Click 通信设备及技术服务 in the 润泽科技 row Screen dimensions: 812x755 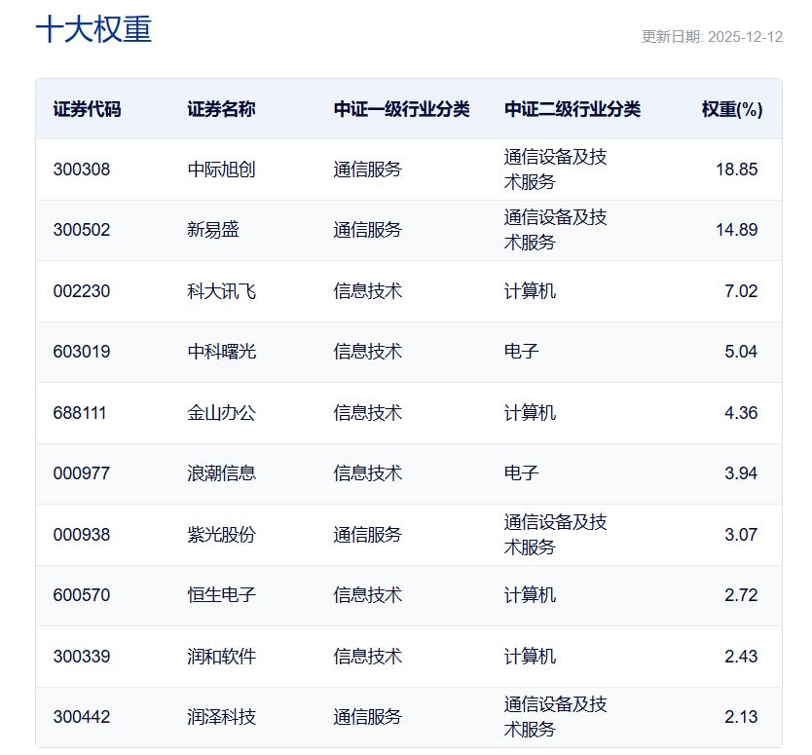(556, 717)
